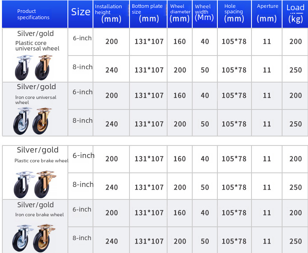This screenshot has height=253, width=308.
Task: Click the silver iron core brake wheel image
Action: tap(23, 238)
